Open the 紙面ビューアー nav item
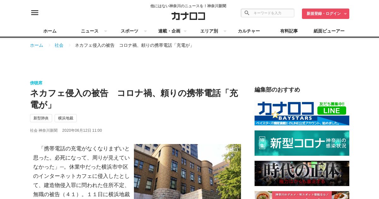Image resolution: width=379 pixels, height=199 pixels. tap(329, 31)
